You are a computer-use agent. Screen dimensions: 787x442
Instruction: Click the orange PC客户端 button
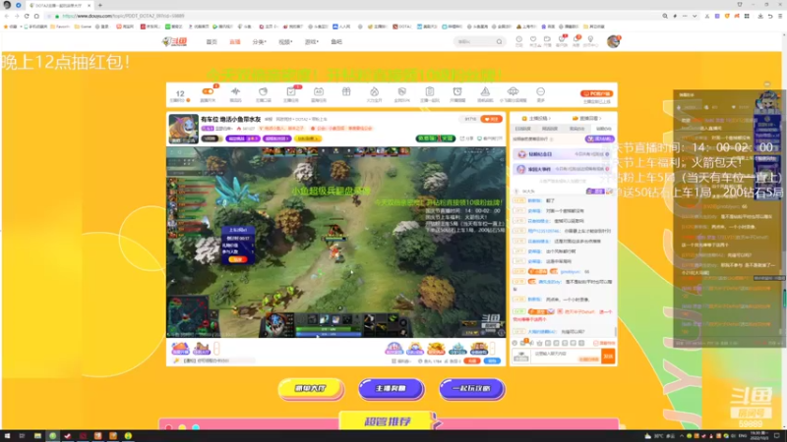pos(597,93)
